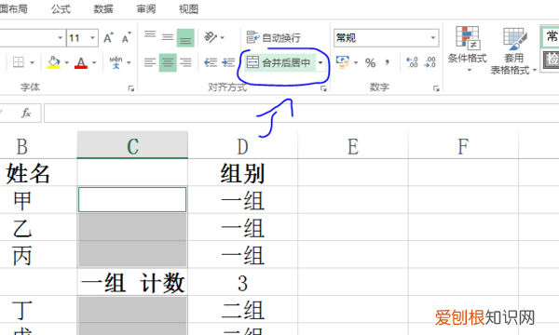Select column E header

353,146
